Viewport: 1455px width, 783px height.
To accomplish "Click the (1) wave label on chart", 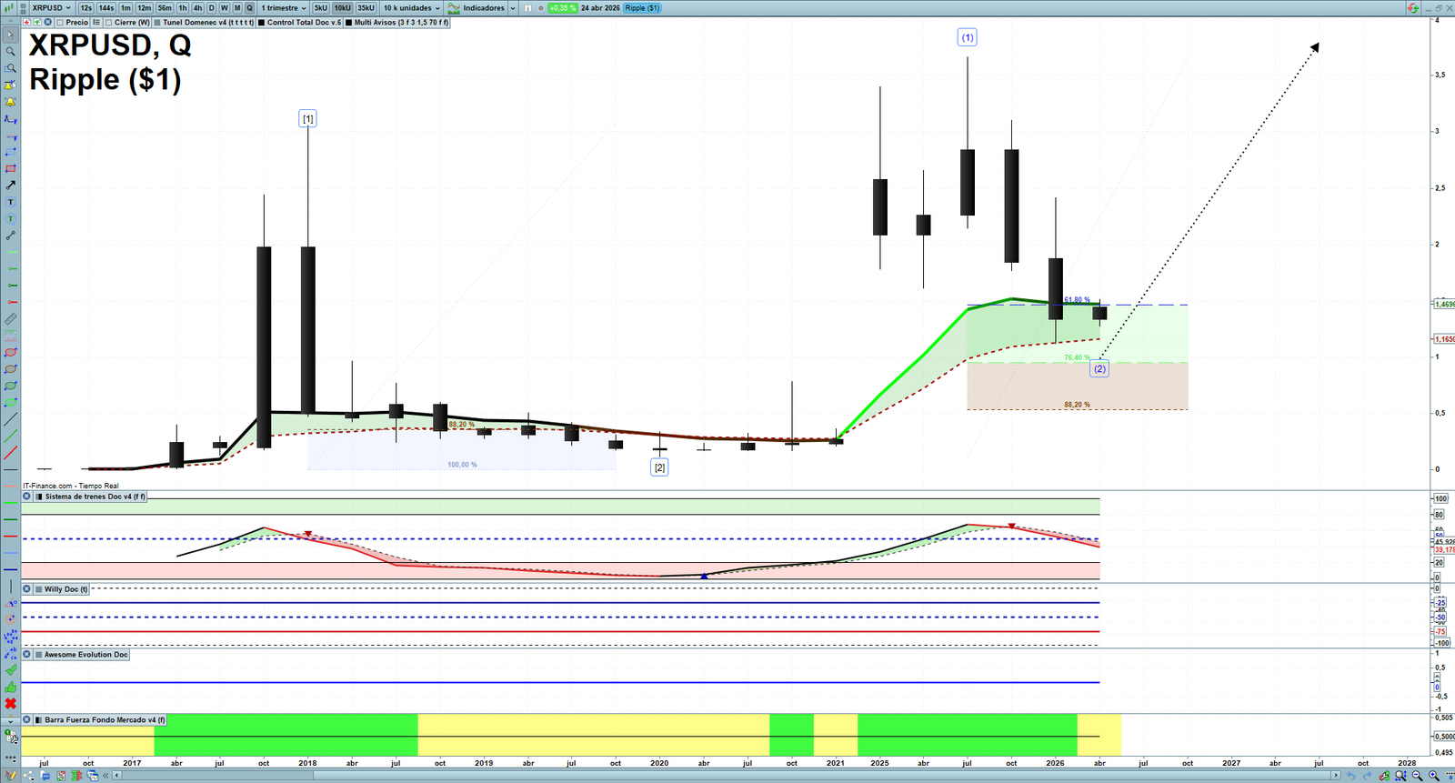I will coord(968,37).
